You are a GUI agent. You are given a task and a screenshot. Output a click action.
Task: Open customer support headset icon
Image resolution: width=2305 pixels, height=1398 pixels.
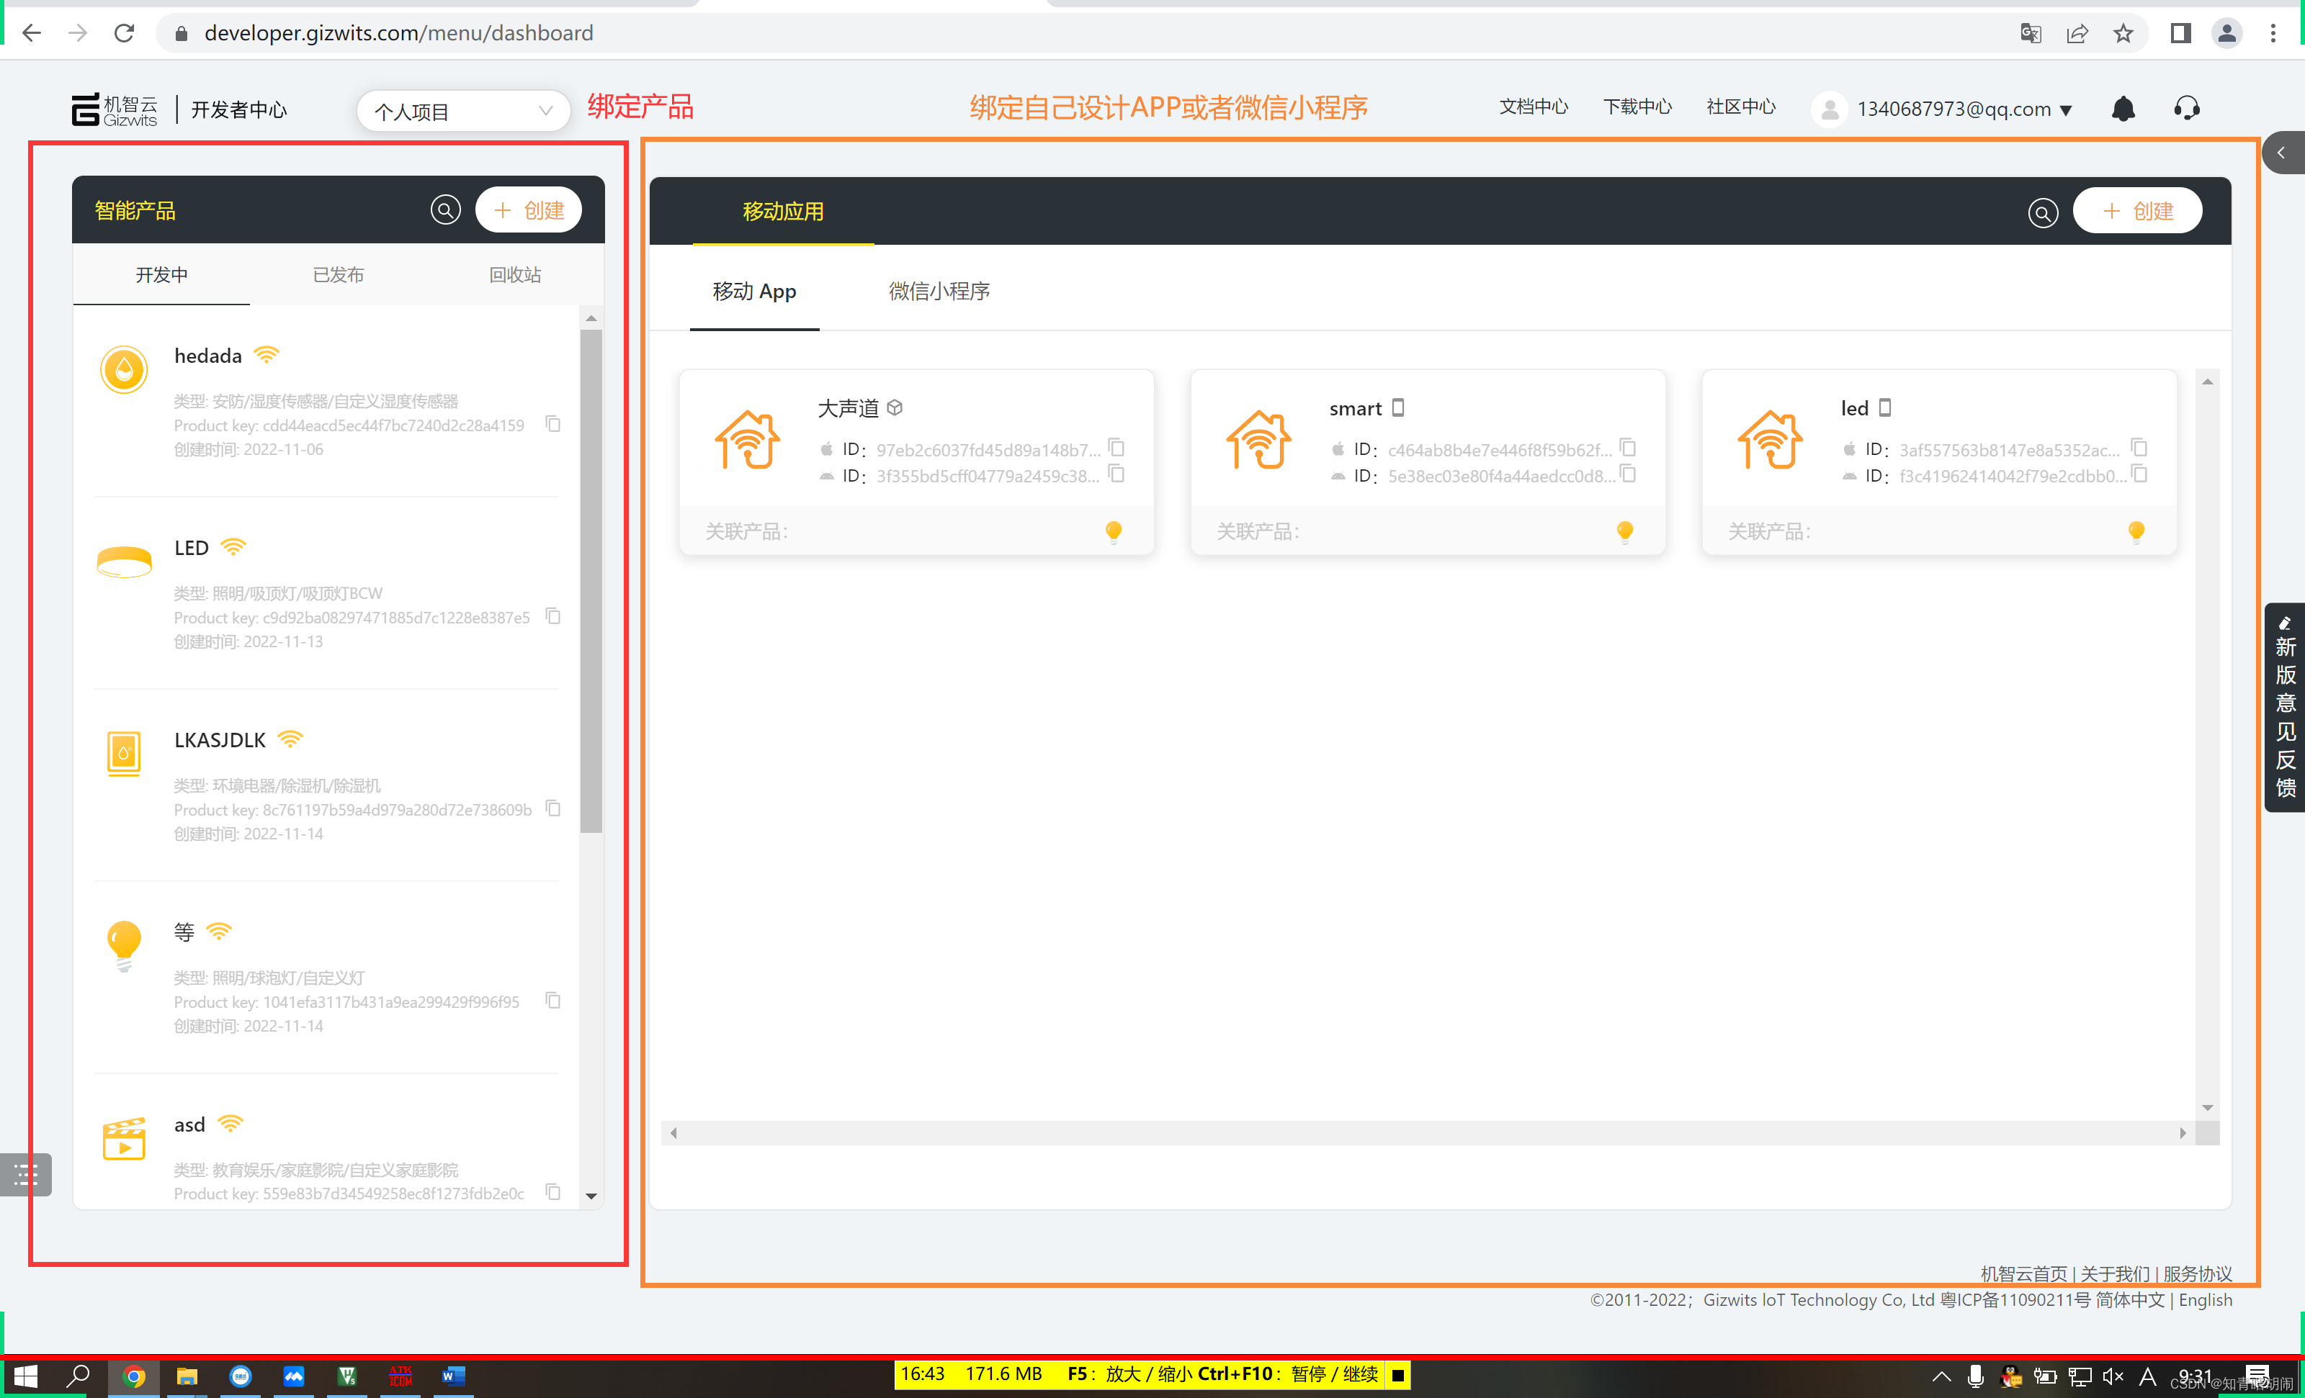[x=2185, y=109]
